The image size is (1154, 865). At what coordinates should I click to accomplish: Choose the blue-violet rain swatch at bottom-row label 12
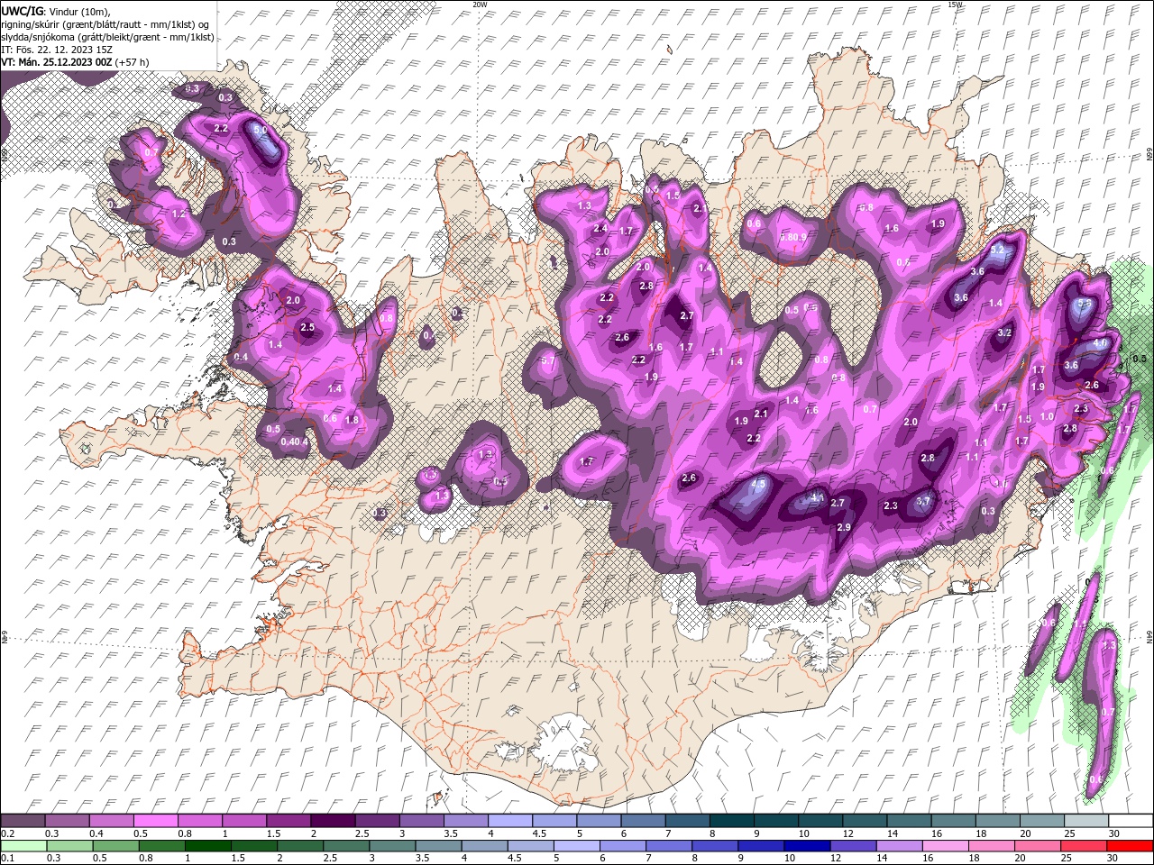pos(853,845)
